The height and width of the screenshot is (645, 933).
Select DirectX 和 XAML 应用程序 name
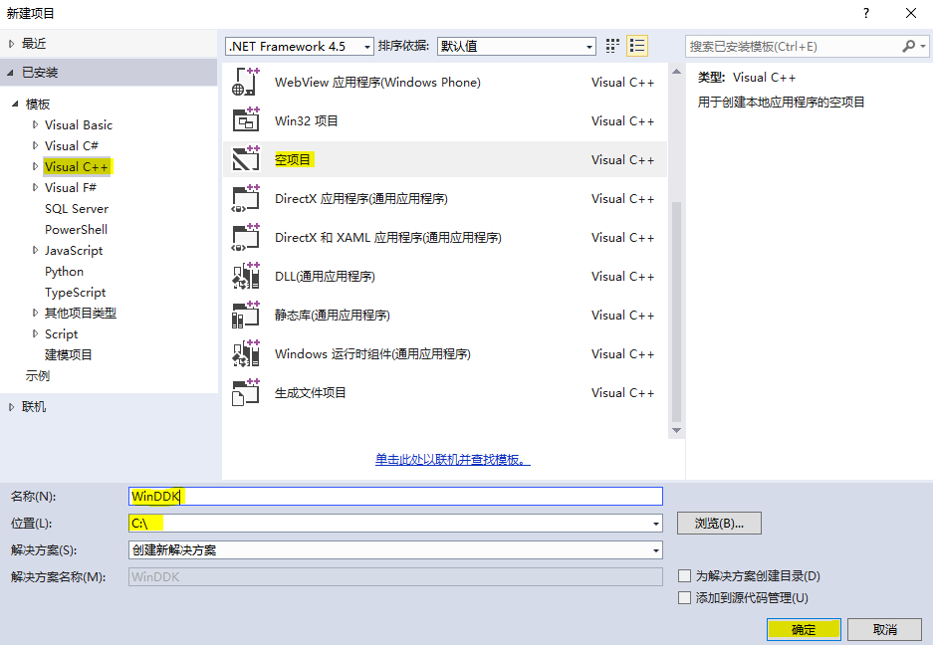(388, 238)
